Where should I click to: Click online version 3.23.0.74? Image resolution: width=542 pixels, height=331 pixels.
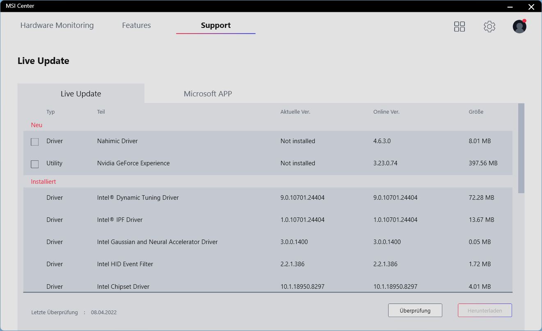pyautogui.click(x=385, y=163)
